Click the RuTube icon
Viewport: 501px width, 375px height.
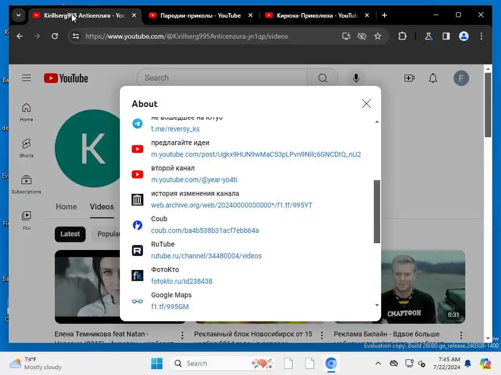click(137, 250)
